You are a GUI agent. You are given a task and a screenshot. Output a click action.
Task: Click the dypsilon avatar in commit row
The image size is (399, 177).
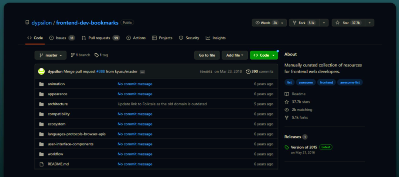[41, 71]
